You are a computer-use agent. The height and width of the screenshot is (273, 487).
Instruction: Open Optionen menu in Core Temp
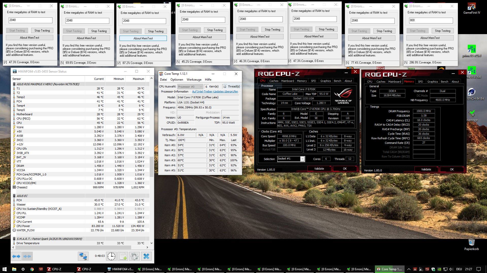(177, 80)
